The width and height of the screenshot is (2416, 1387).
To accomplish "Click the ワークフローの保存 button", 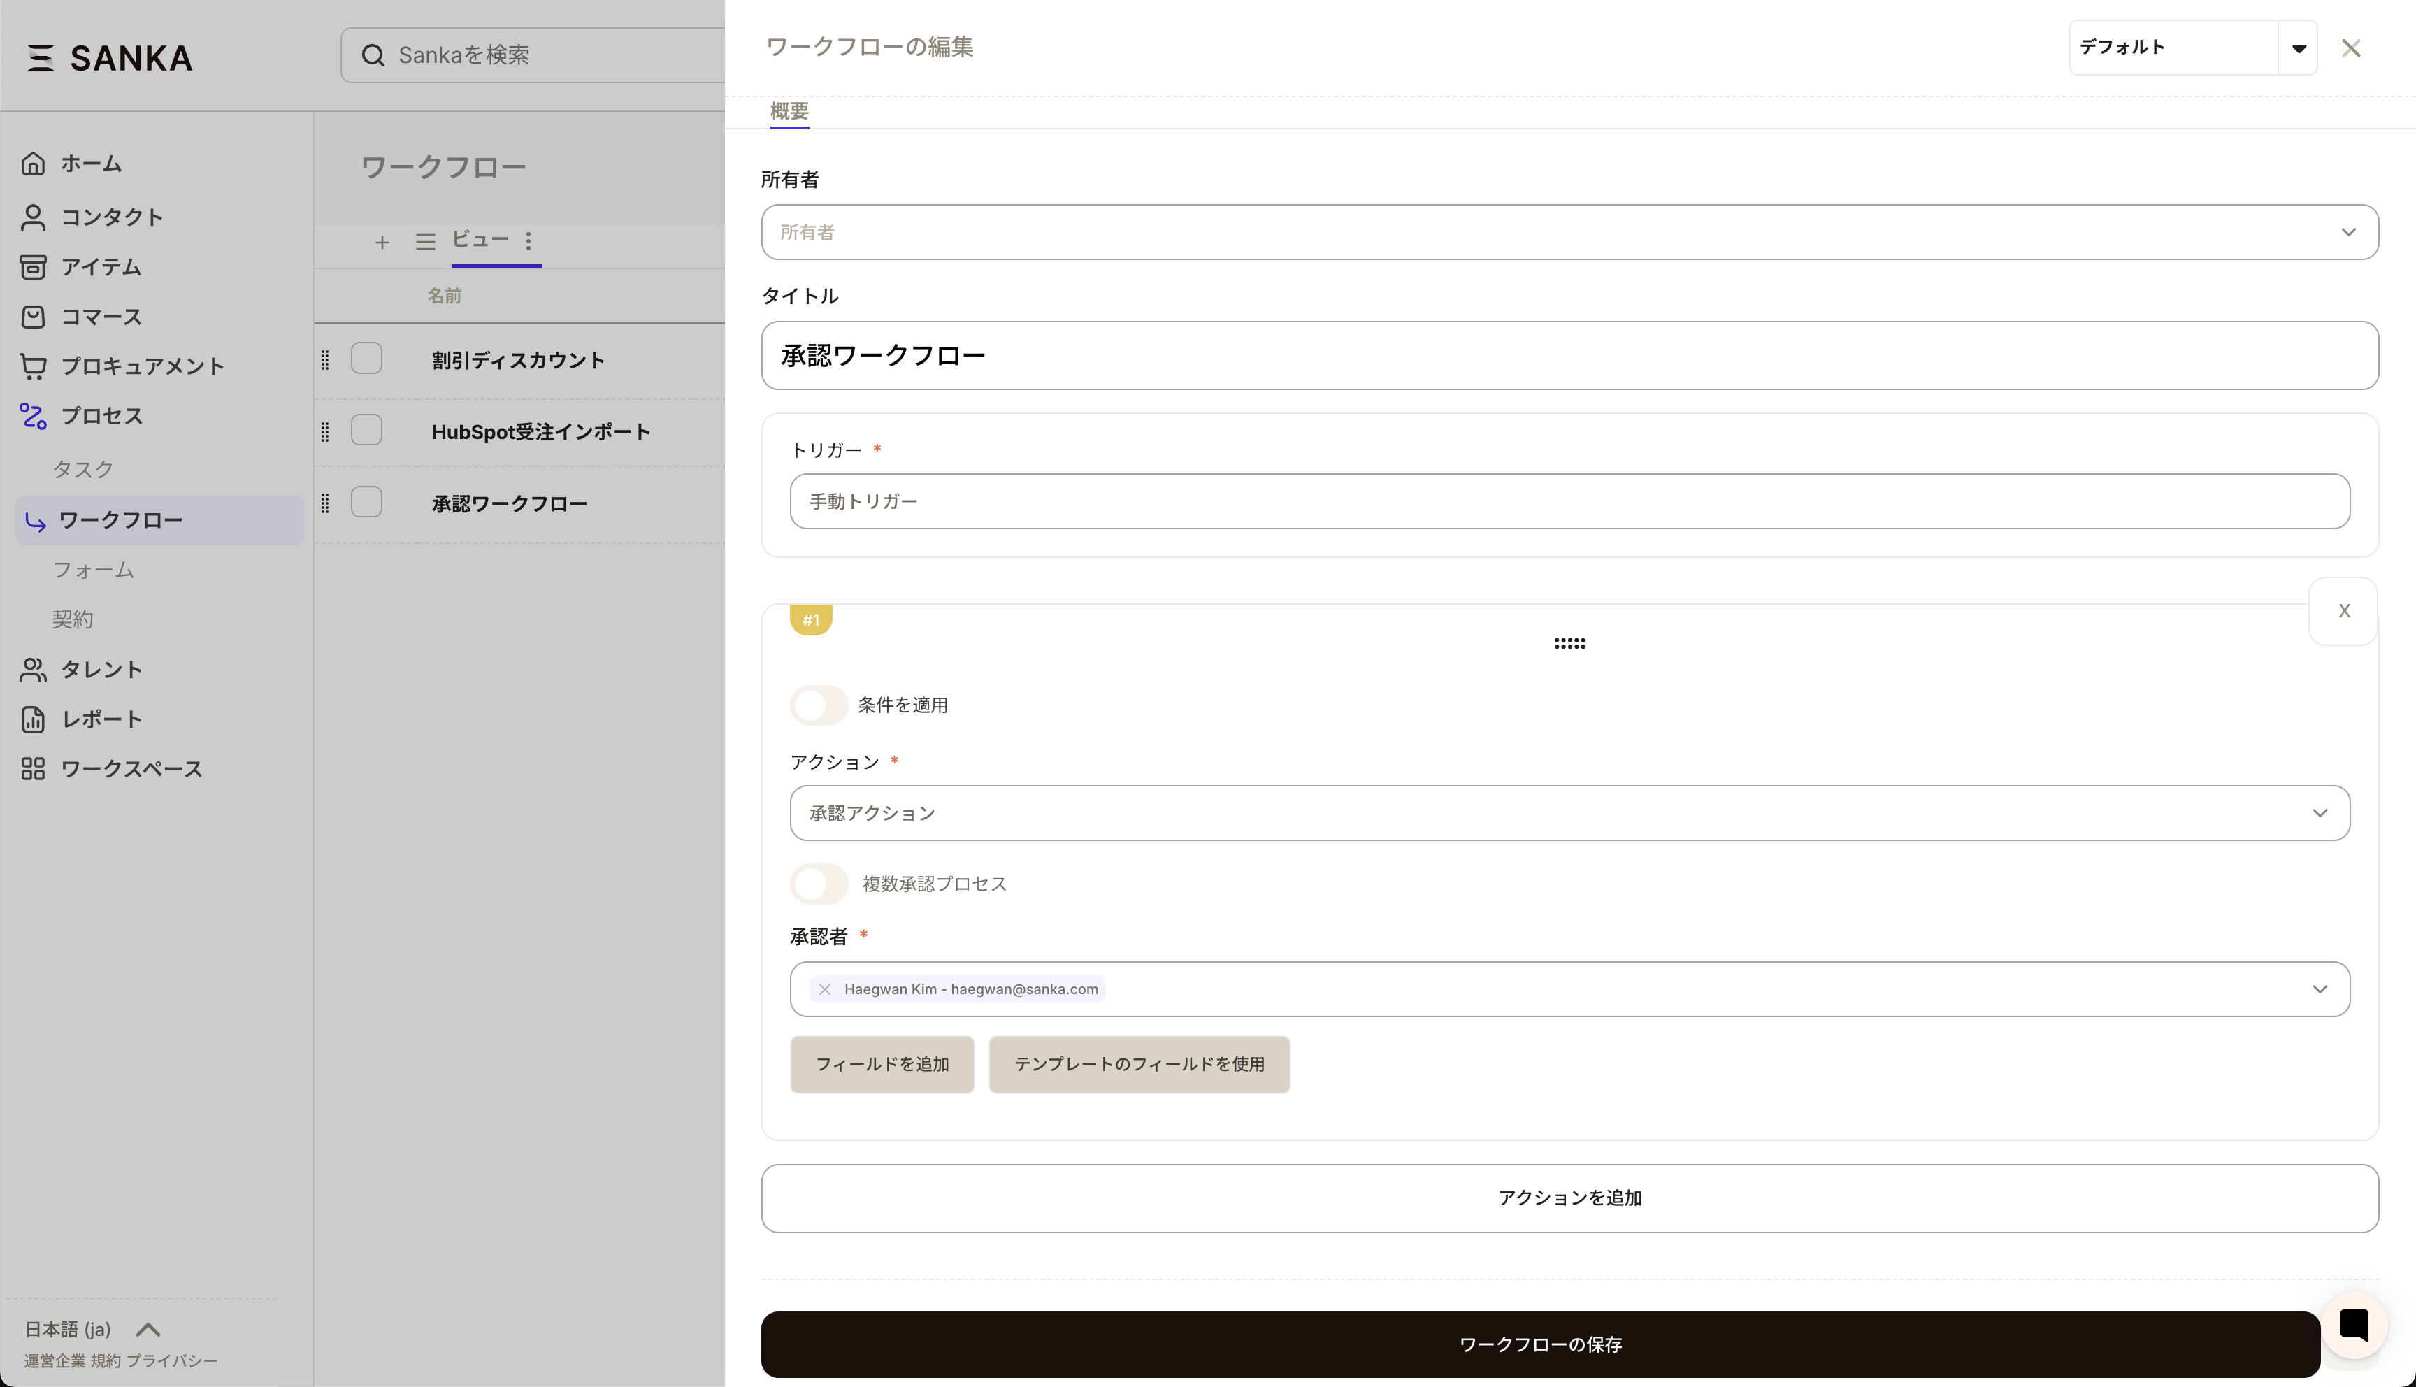I will (x=1540, y=1344).
